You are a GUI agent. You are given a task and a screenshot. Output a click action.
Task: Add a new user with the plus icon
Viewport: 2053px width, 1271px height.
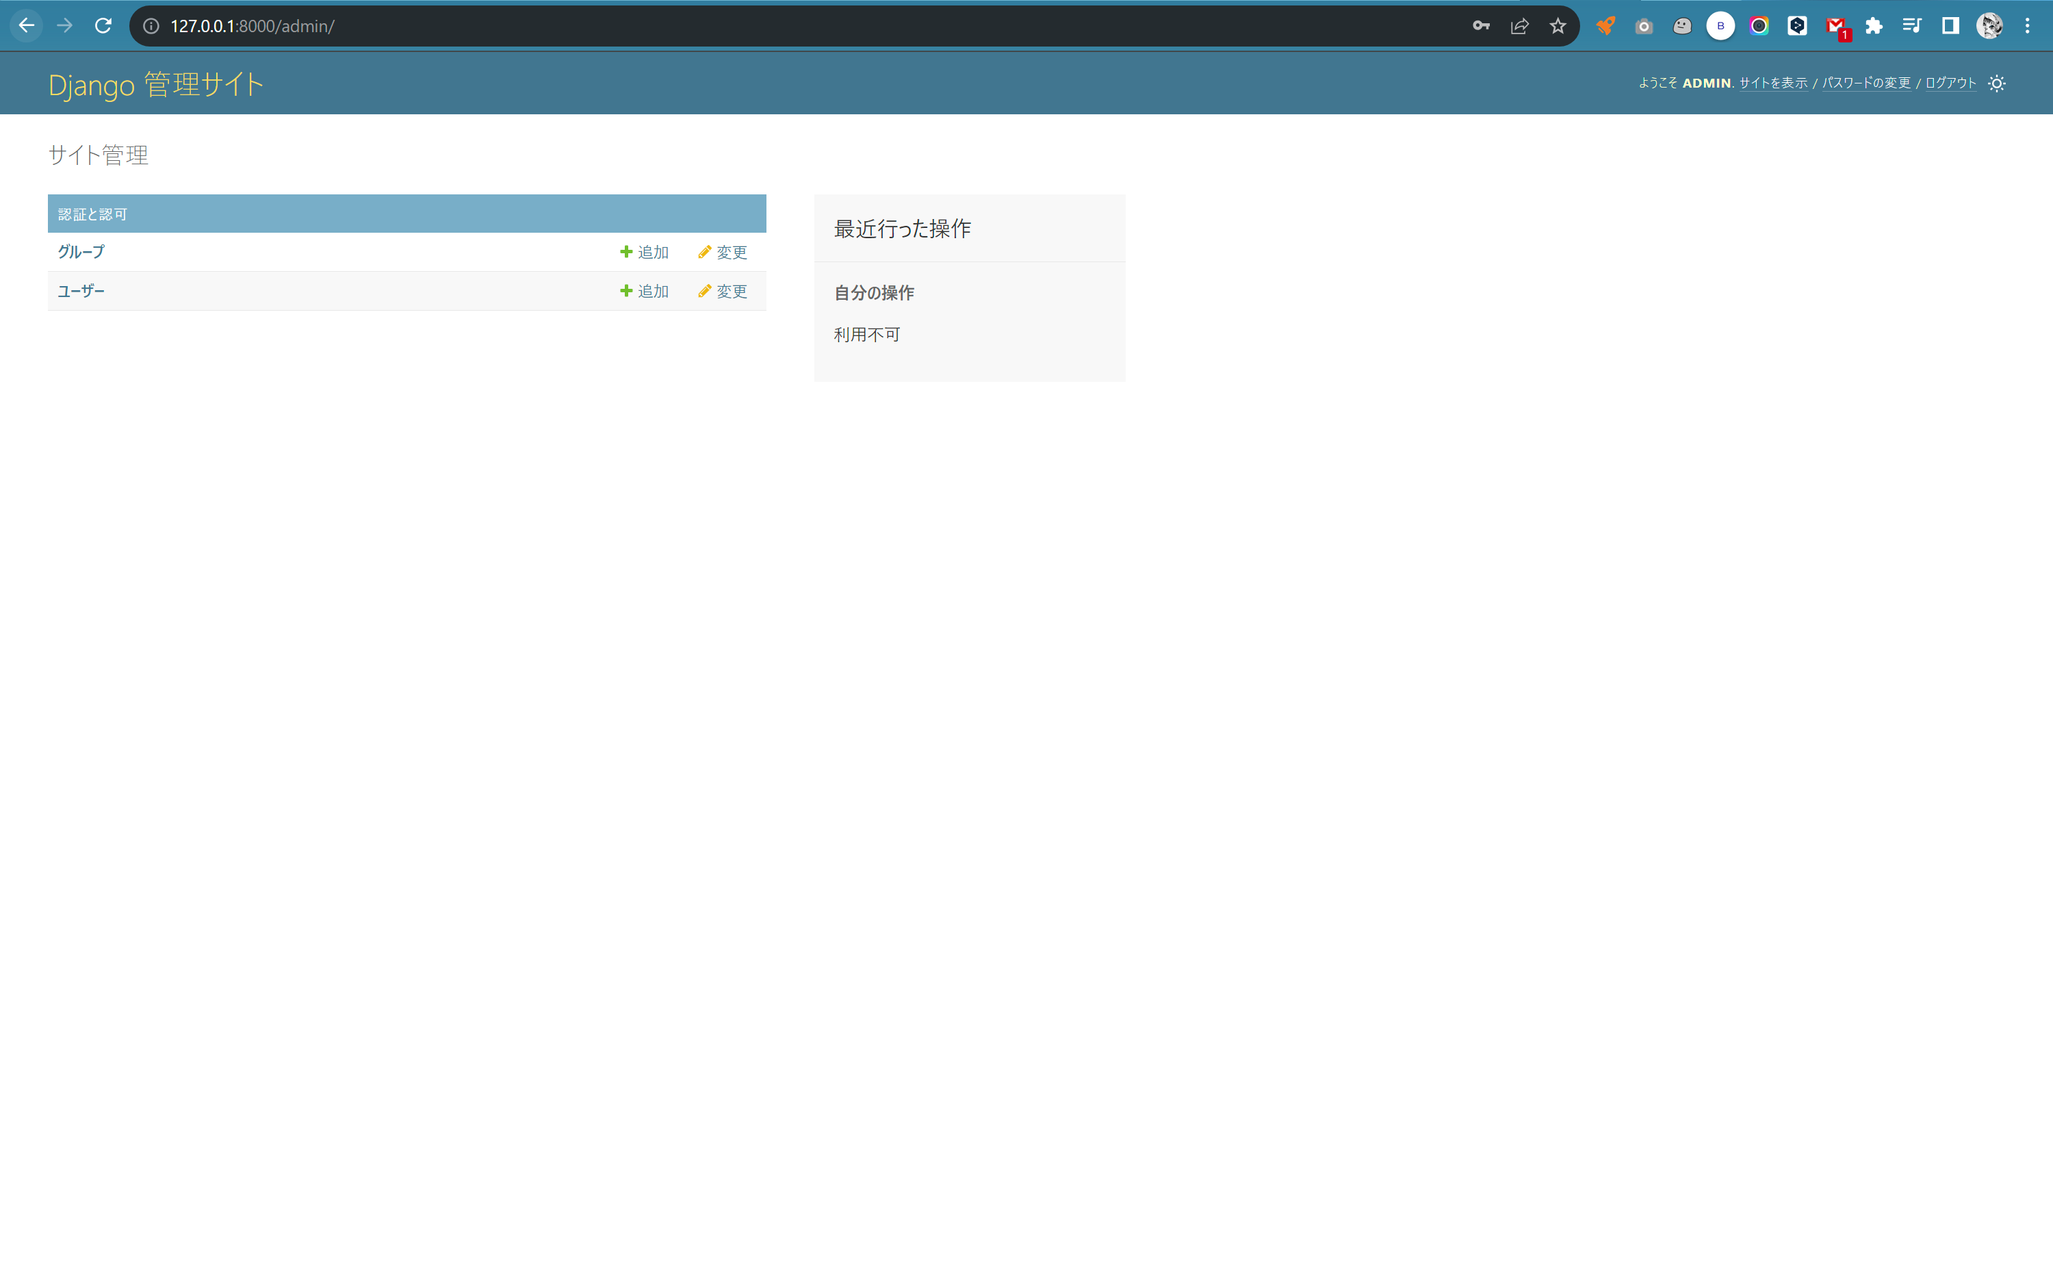pyautogui.click(x=627, y=291)
